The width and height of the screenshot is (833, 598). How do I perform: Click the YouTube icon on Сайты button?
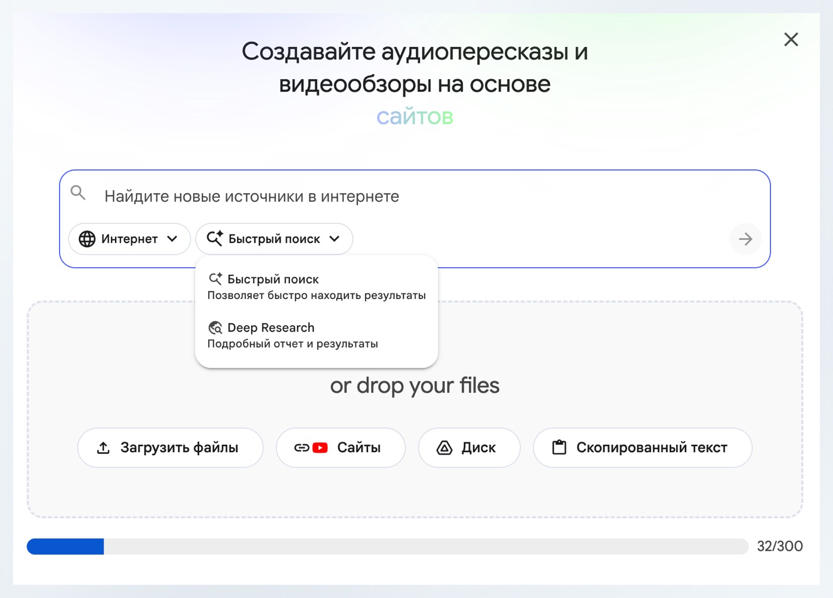click(x=320, y=448)
